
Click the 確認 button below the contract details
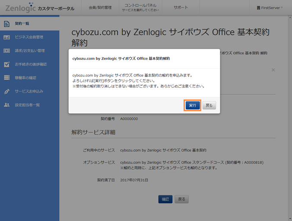pos(165,199)
